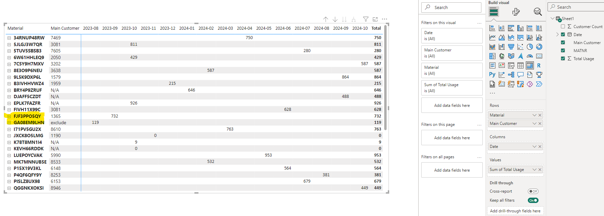The height and width of the screenshot is (216, 604).
Task: Uncheck the MATNR field checkbox
Action: pyautogui.click(x=563, y=50)
